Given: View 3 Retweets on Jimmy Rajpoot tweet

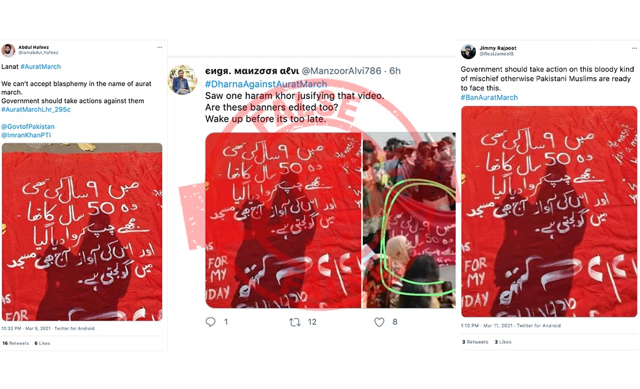Looking at the screenshot, I should click(475, 342).
